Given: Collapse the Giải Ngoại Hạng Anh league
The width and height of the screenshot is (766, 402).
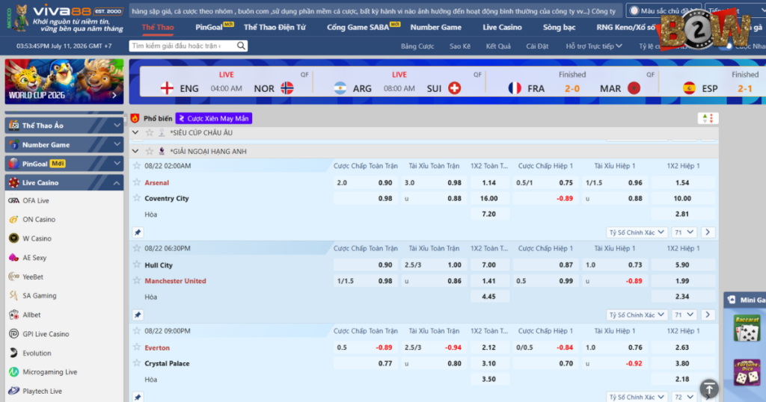Looking at the screenshot, I should tap(135, 151).
